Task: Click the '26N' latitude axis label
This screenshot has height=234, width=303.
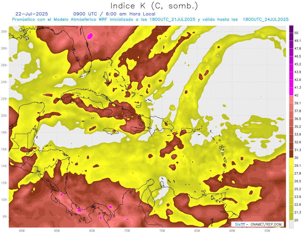Action: [4, 65]
